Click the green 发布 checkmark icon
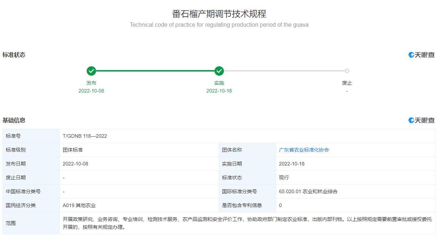This screenshot has height=248, width=439. coord(91,71)
